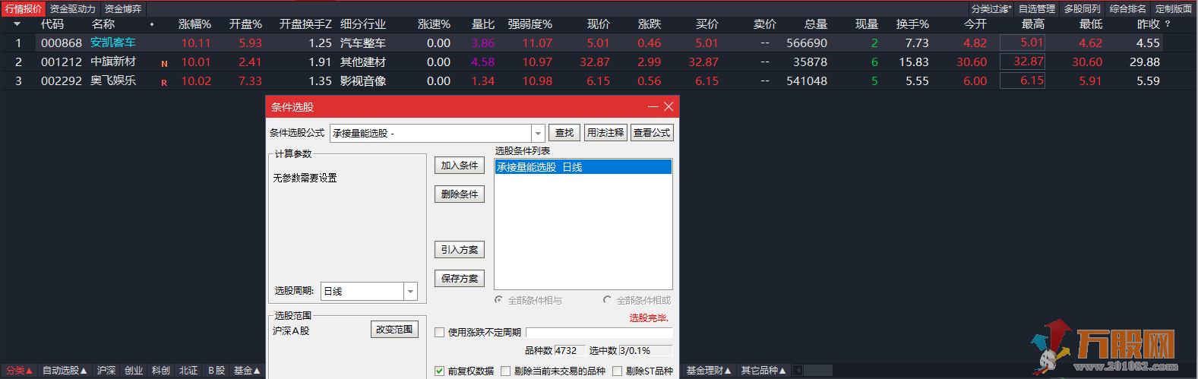The image size is (1198, 379).
Task: Select the 全部条件相与 radio button
Action: click(x=498, y=300)
